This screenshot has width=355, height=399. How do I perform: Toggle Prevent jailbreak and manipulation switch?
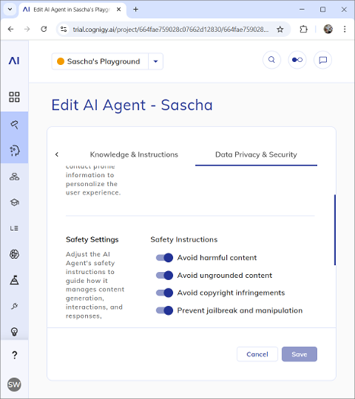point(165,310)
